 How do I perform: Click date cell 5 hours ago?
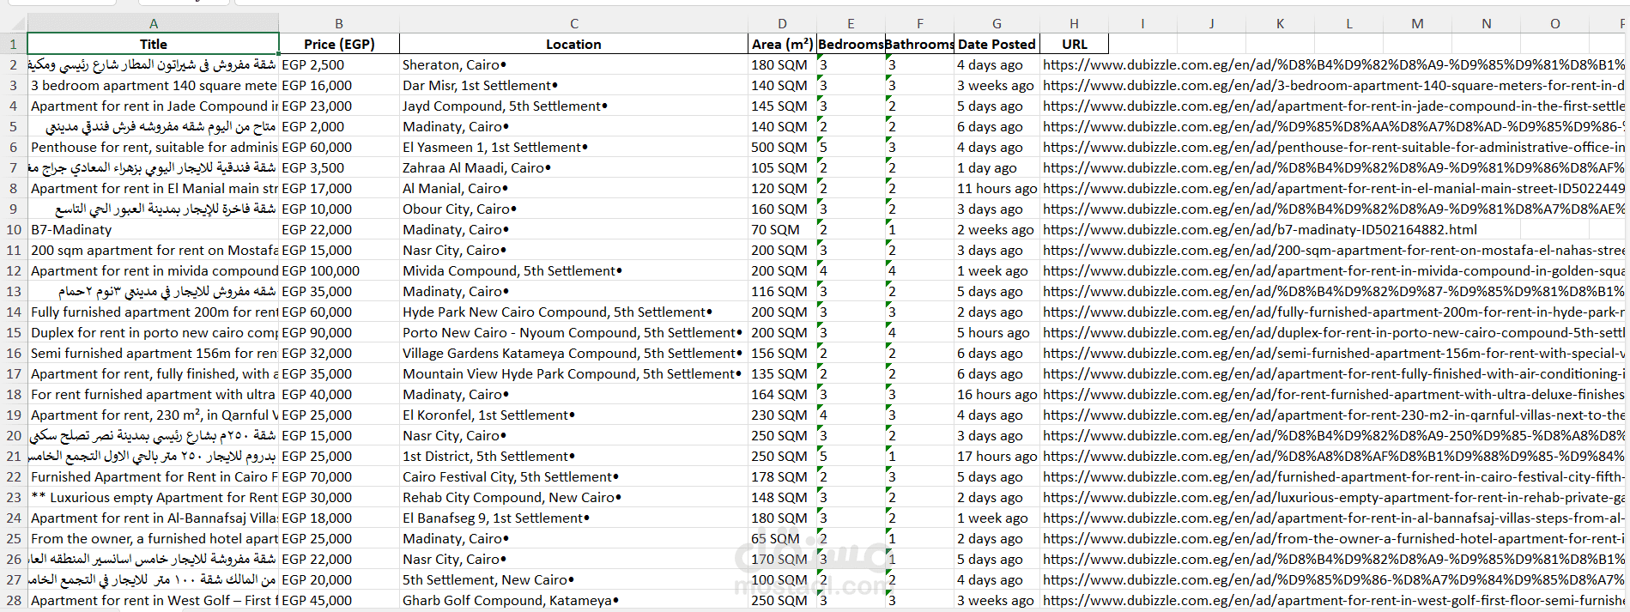tap(997, 332)
